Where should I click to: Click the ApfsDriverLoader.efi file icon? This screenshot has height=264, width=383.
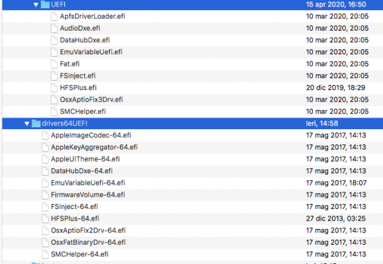pyautogui.click(x=54, y=17)
